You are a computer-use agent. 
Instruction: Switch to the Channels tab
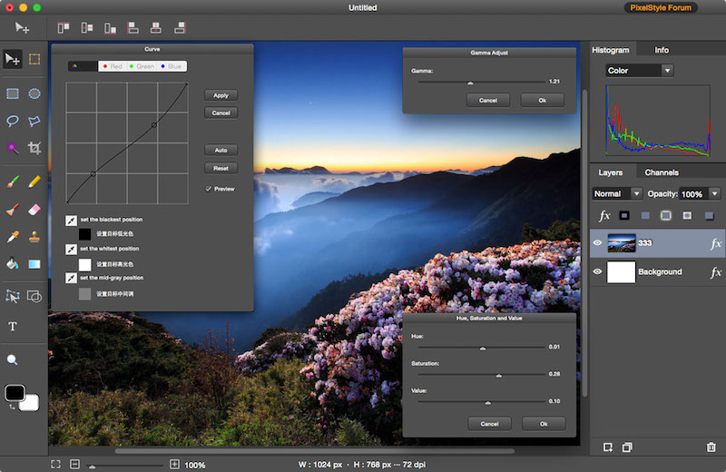coord(662,172)
